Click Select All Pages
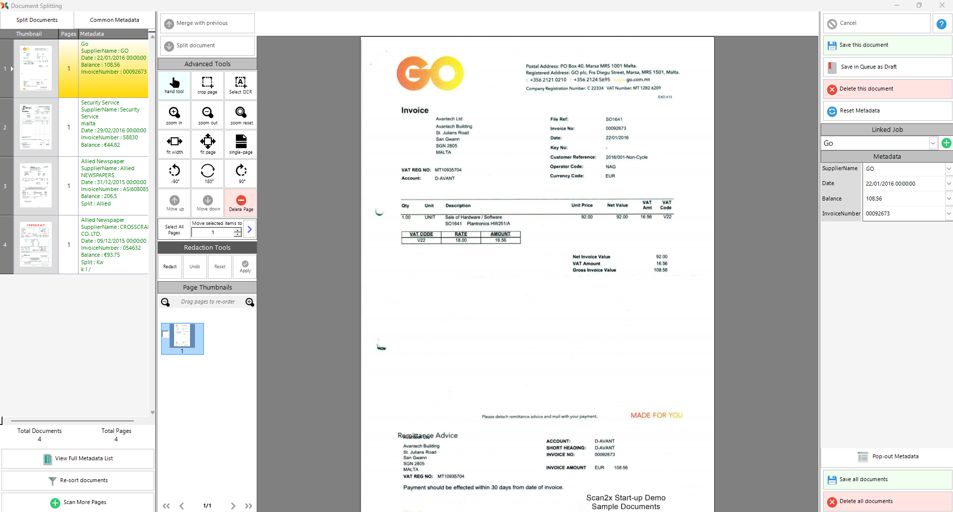This screenshot has width=953, height=512. click(x=174, y=229)
